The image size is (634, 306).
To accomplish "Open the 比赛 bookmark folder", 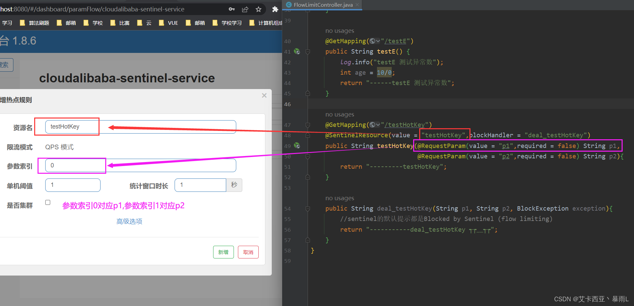I will [120, 23].
